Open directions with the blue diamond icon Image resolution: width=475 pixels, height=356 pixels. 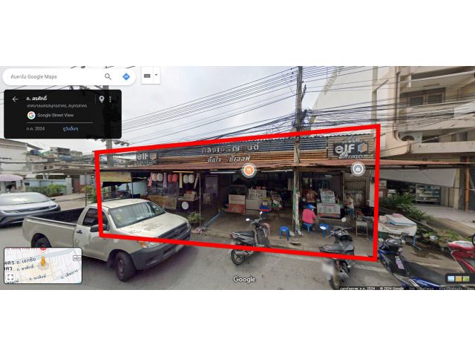(126, 77)
